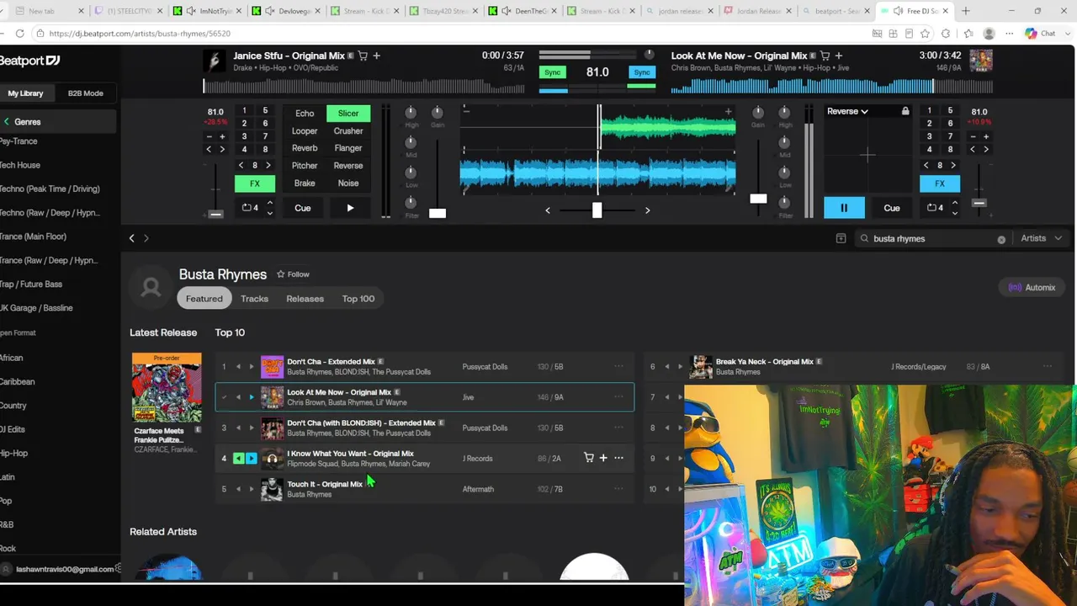Decrease left deck tempo with minus button
The image size is (1077, 606).
tap(209, 136)
